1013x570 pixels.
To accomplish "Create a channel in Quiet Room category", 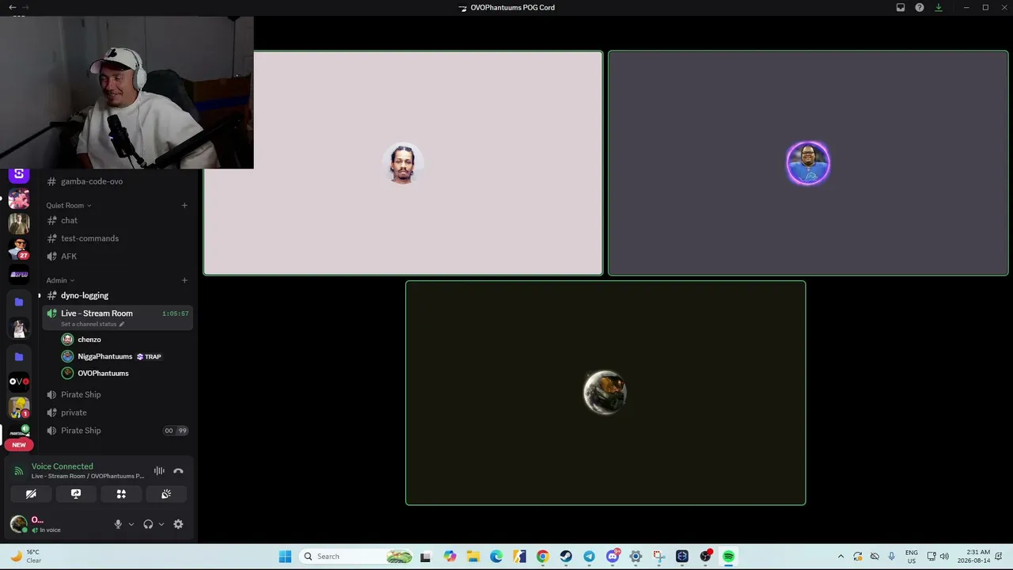I will click(x=184, y=206).
